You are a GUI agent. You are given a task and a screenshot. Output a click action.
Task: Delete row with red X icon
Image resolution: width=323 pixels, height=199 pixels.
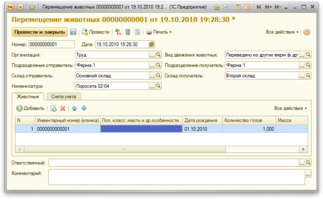pyautogui.click(x=63, y=109)
